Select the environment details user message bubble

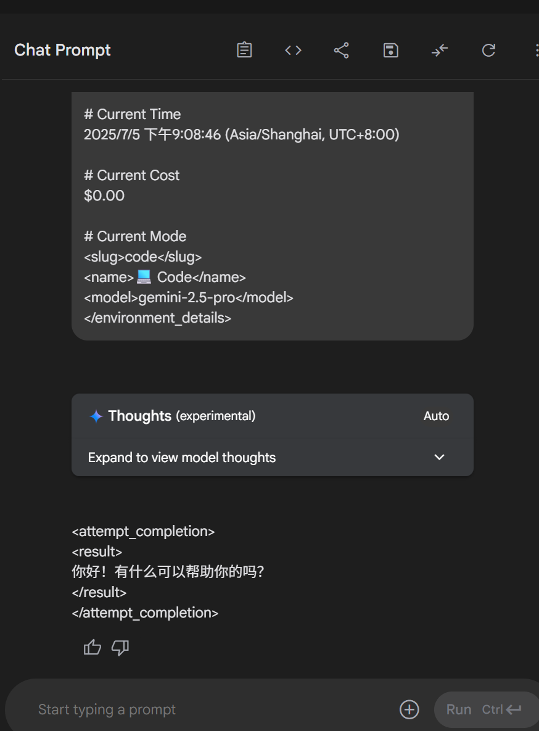[273, 216]
